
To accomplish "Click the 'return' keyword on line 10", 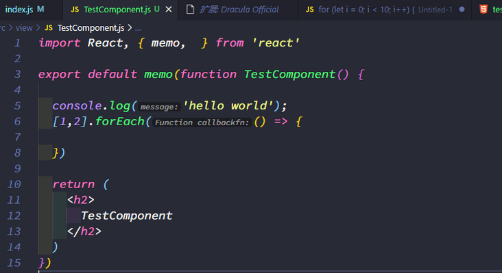I will pyautogui.click(x=73, y=184).
